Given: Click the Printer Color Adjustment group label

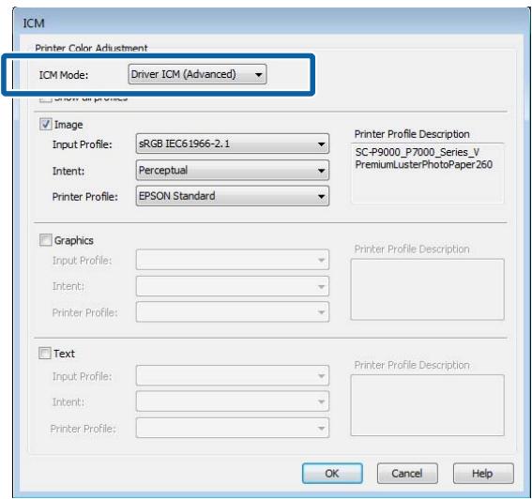Looking at the screenshot, I should [91, 48].
